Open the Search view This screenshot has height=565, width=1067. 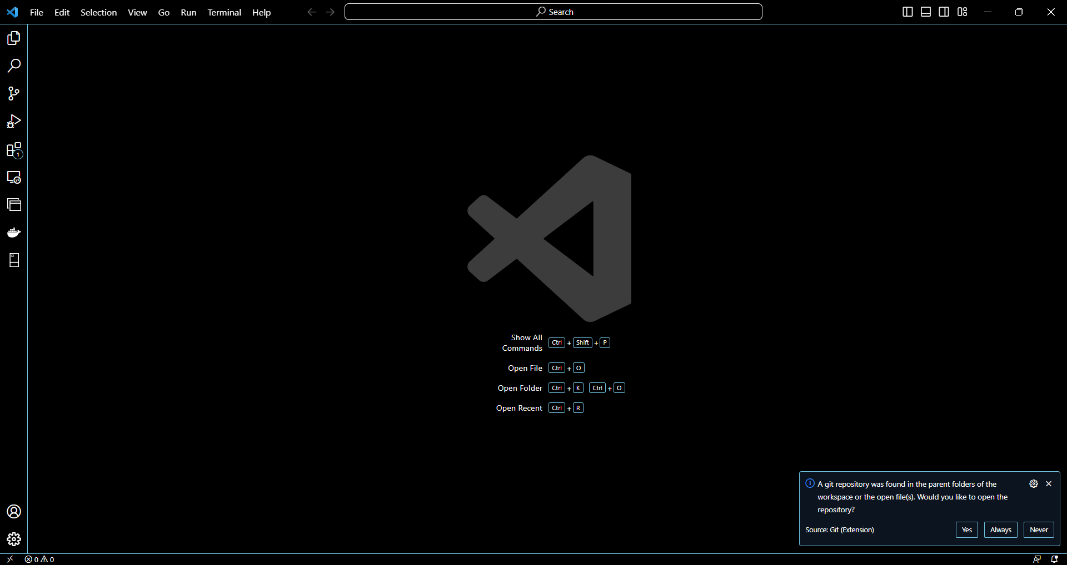pos(14,65)
